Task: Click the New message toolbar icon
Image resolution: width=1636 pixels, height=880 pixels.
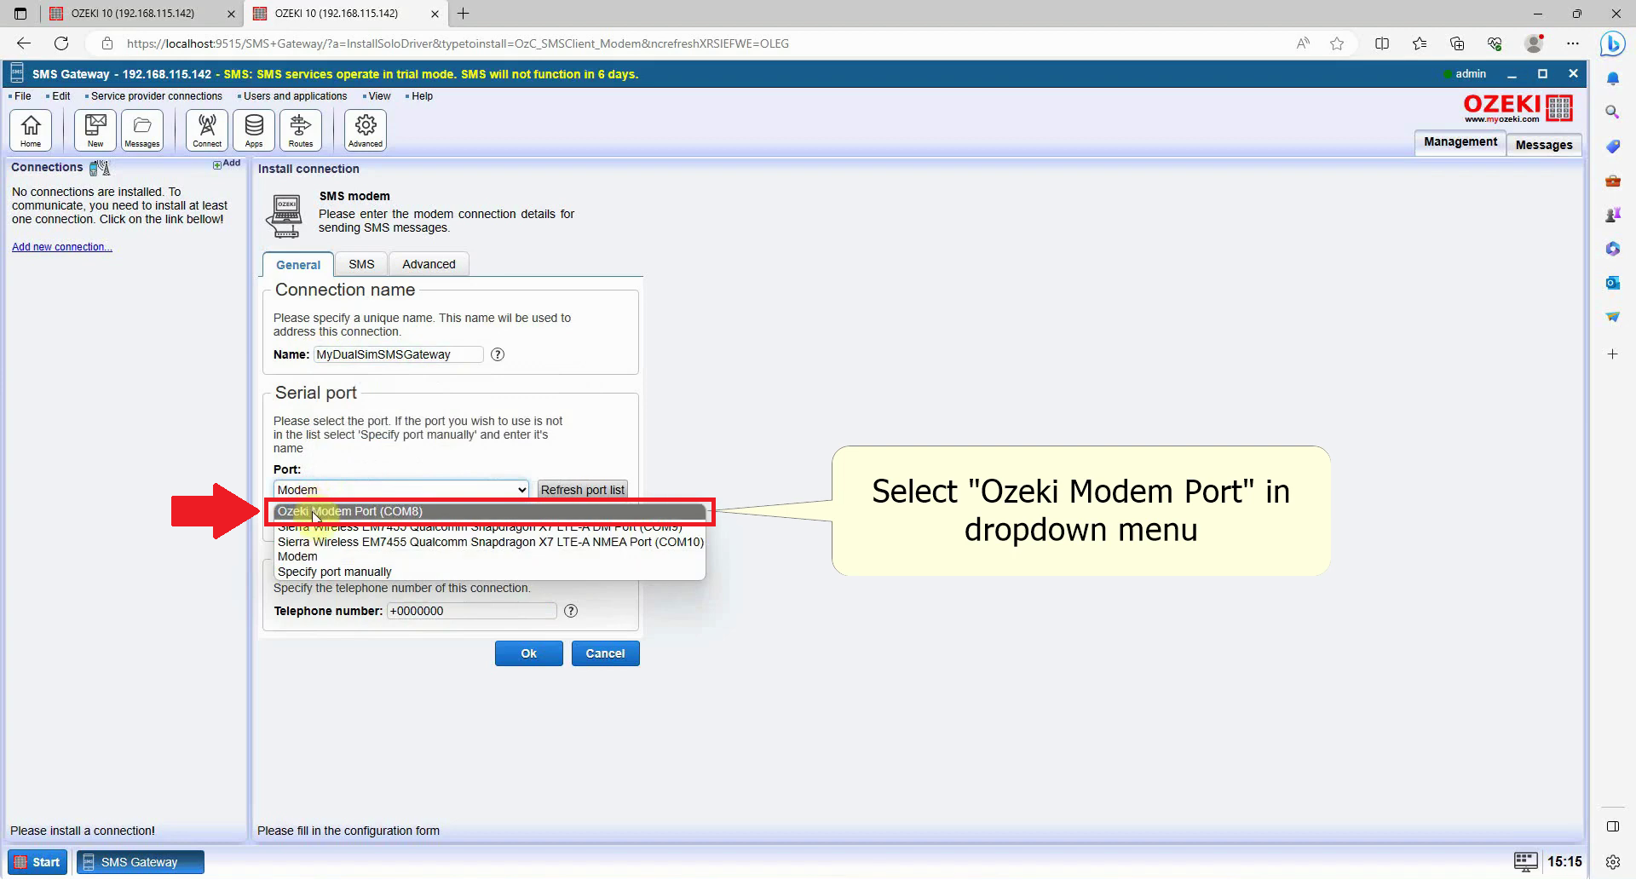Action: coord(95,130)
